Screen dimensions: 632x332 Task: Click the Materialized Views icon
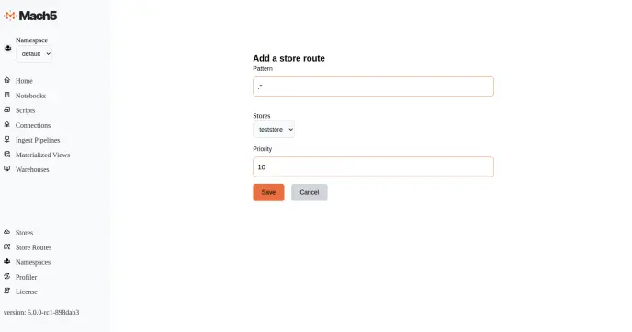tap(6, 155)
